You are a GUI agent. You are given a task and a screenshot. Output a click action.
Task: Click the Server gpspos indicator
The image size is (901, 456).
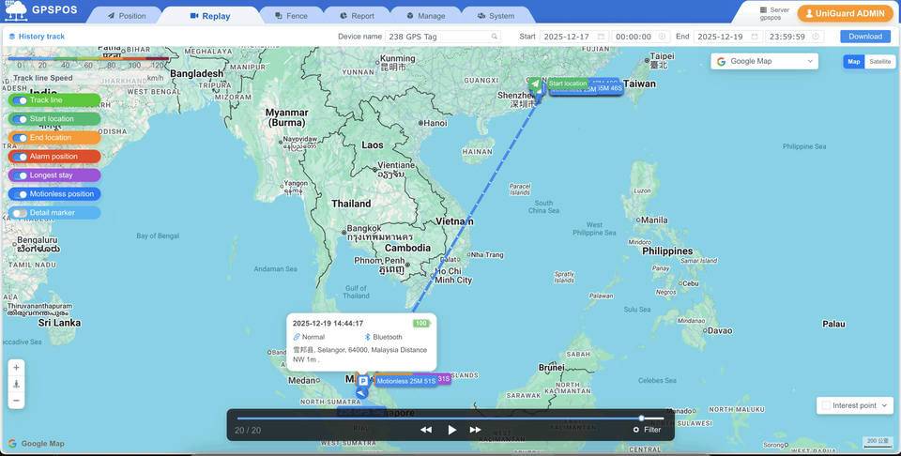[x=774, y=14]
